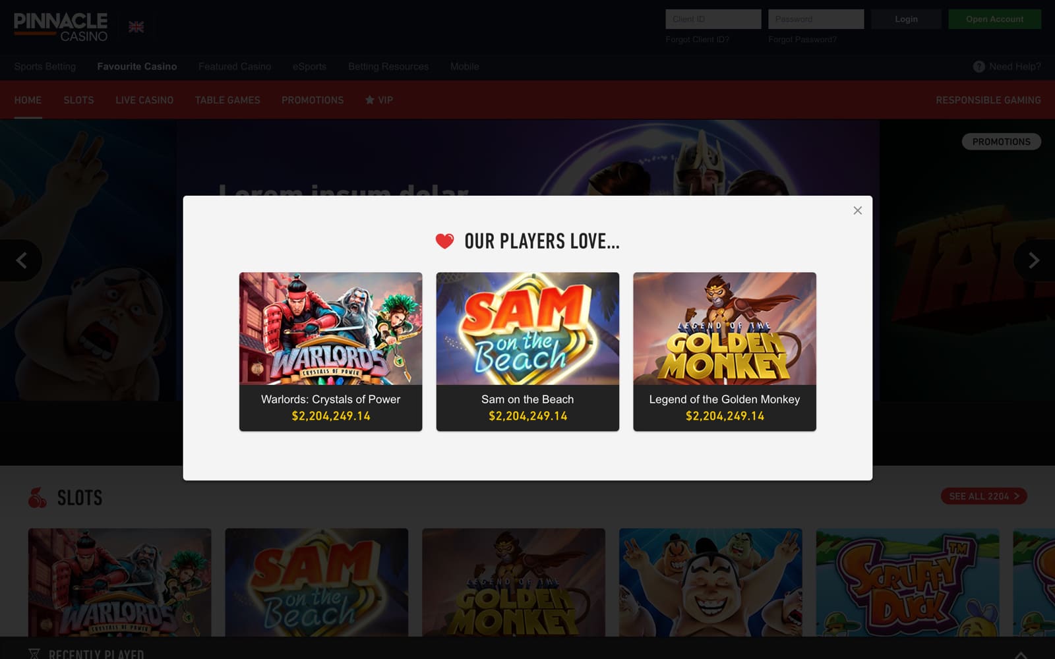
Task: Click the VIP star icon
Action: 370,100
